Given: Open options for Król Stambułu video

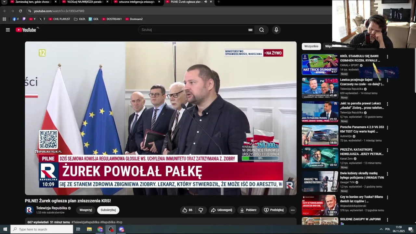Looking at the screenshot, I should [x=387, y=57].
